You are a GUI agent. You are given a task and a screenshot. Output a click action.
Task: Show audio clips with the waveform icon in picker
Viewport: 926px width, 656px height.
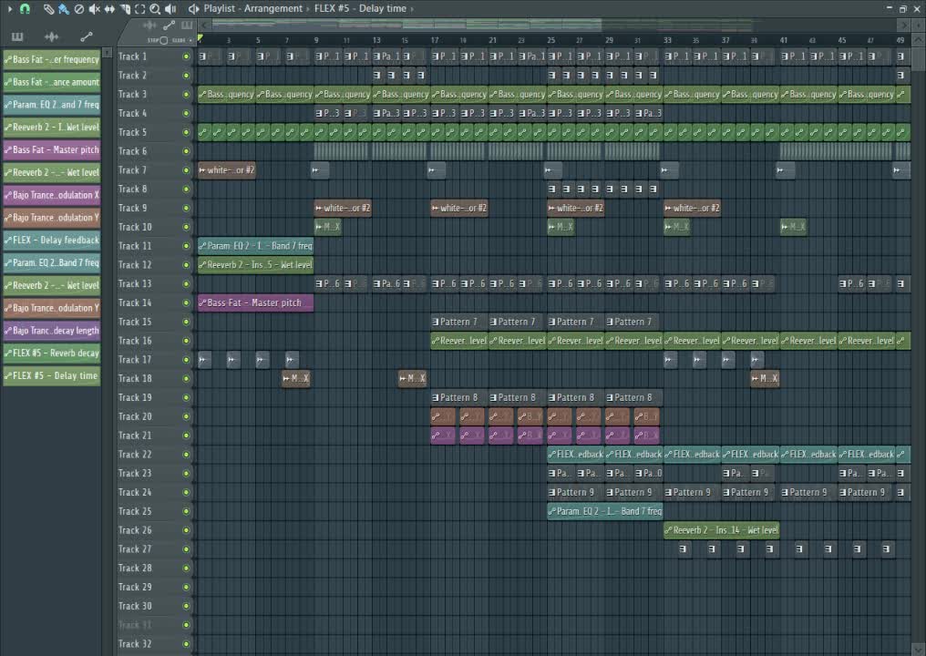pos(51,37)
